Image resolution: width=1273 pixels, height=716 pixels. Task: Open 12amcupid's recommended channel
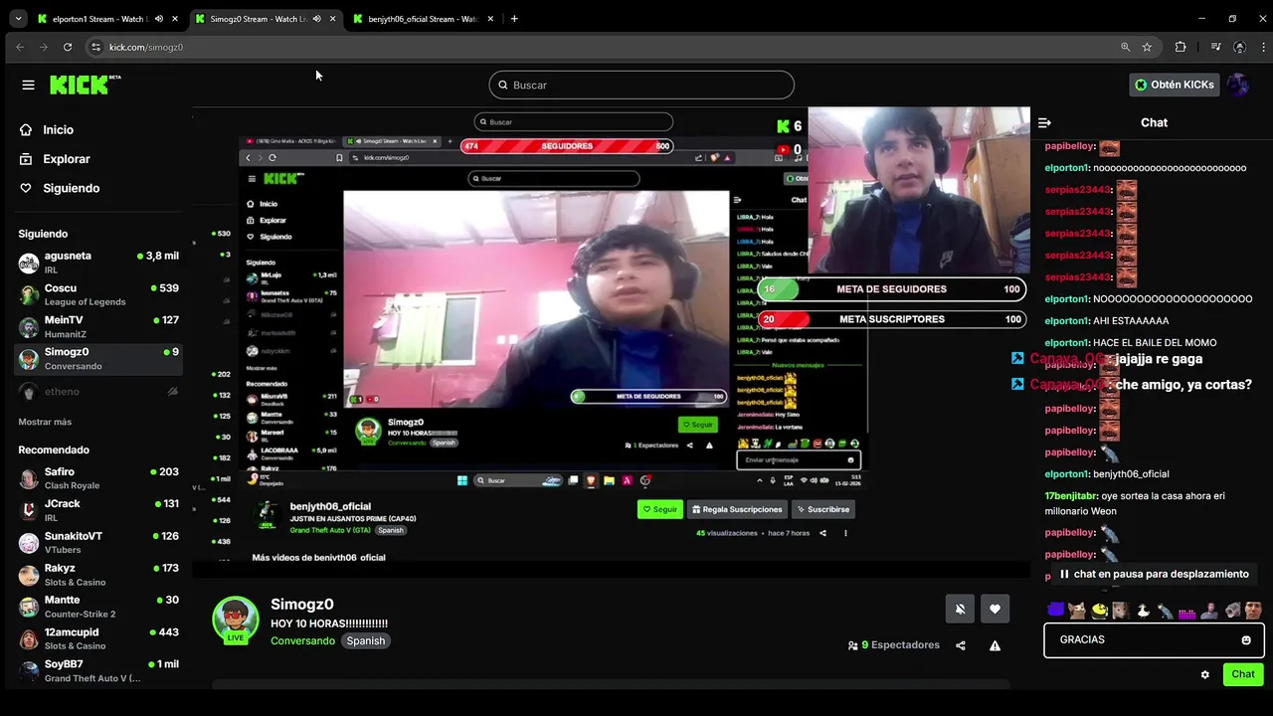coord(97,638)
